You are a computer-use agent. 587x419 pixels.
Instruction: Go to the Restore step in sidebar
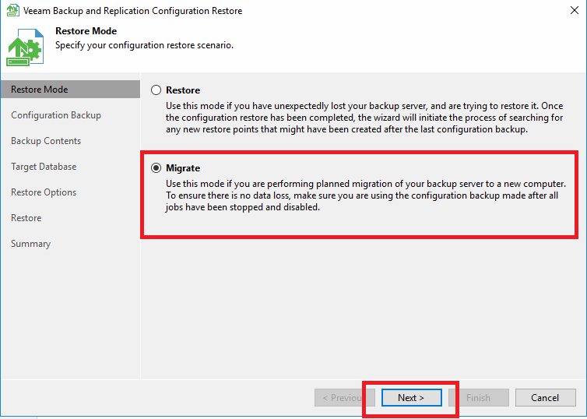tap(26, 218)
